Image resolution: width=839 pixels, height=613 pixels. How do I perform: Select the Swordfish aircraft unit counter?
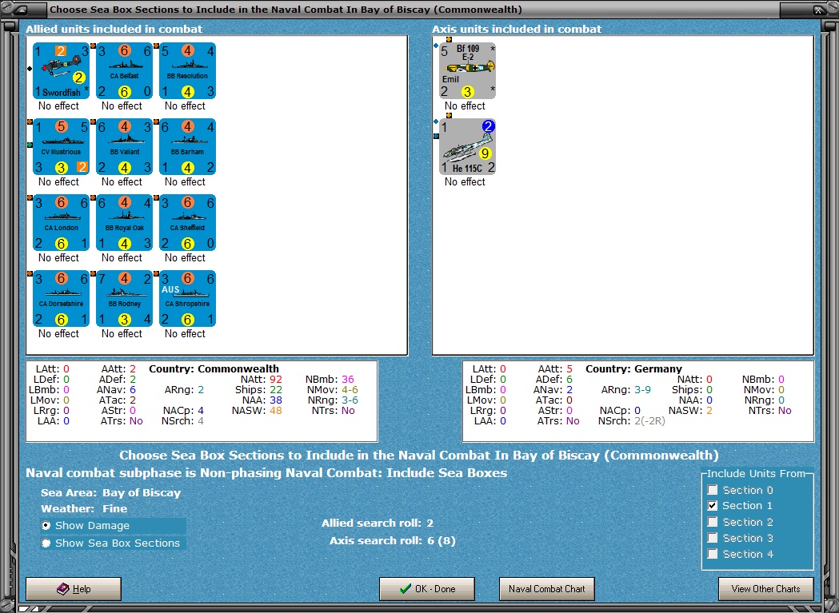point(61,70)
